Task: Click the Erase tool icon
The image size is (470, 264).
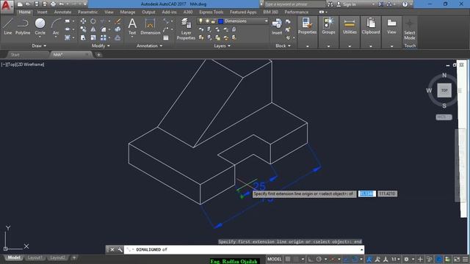Action: [x=117, y=21]
